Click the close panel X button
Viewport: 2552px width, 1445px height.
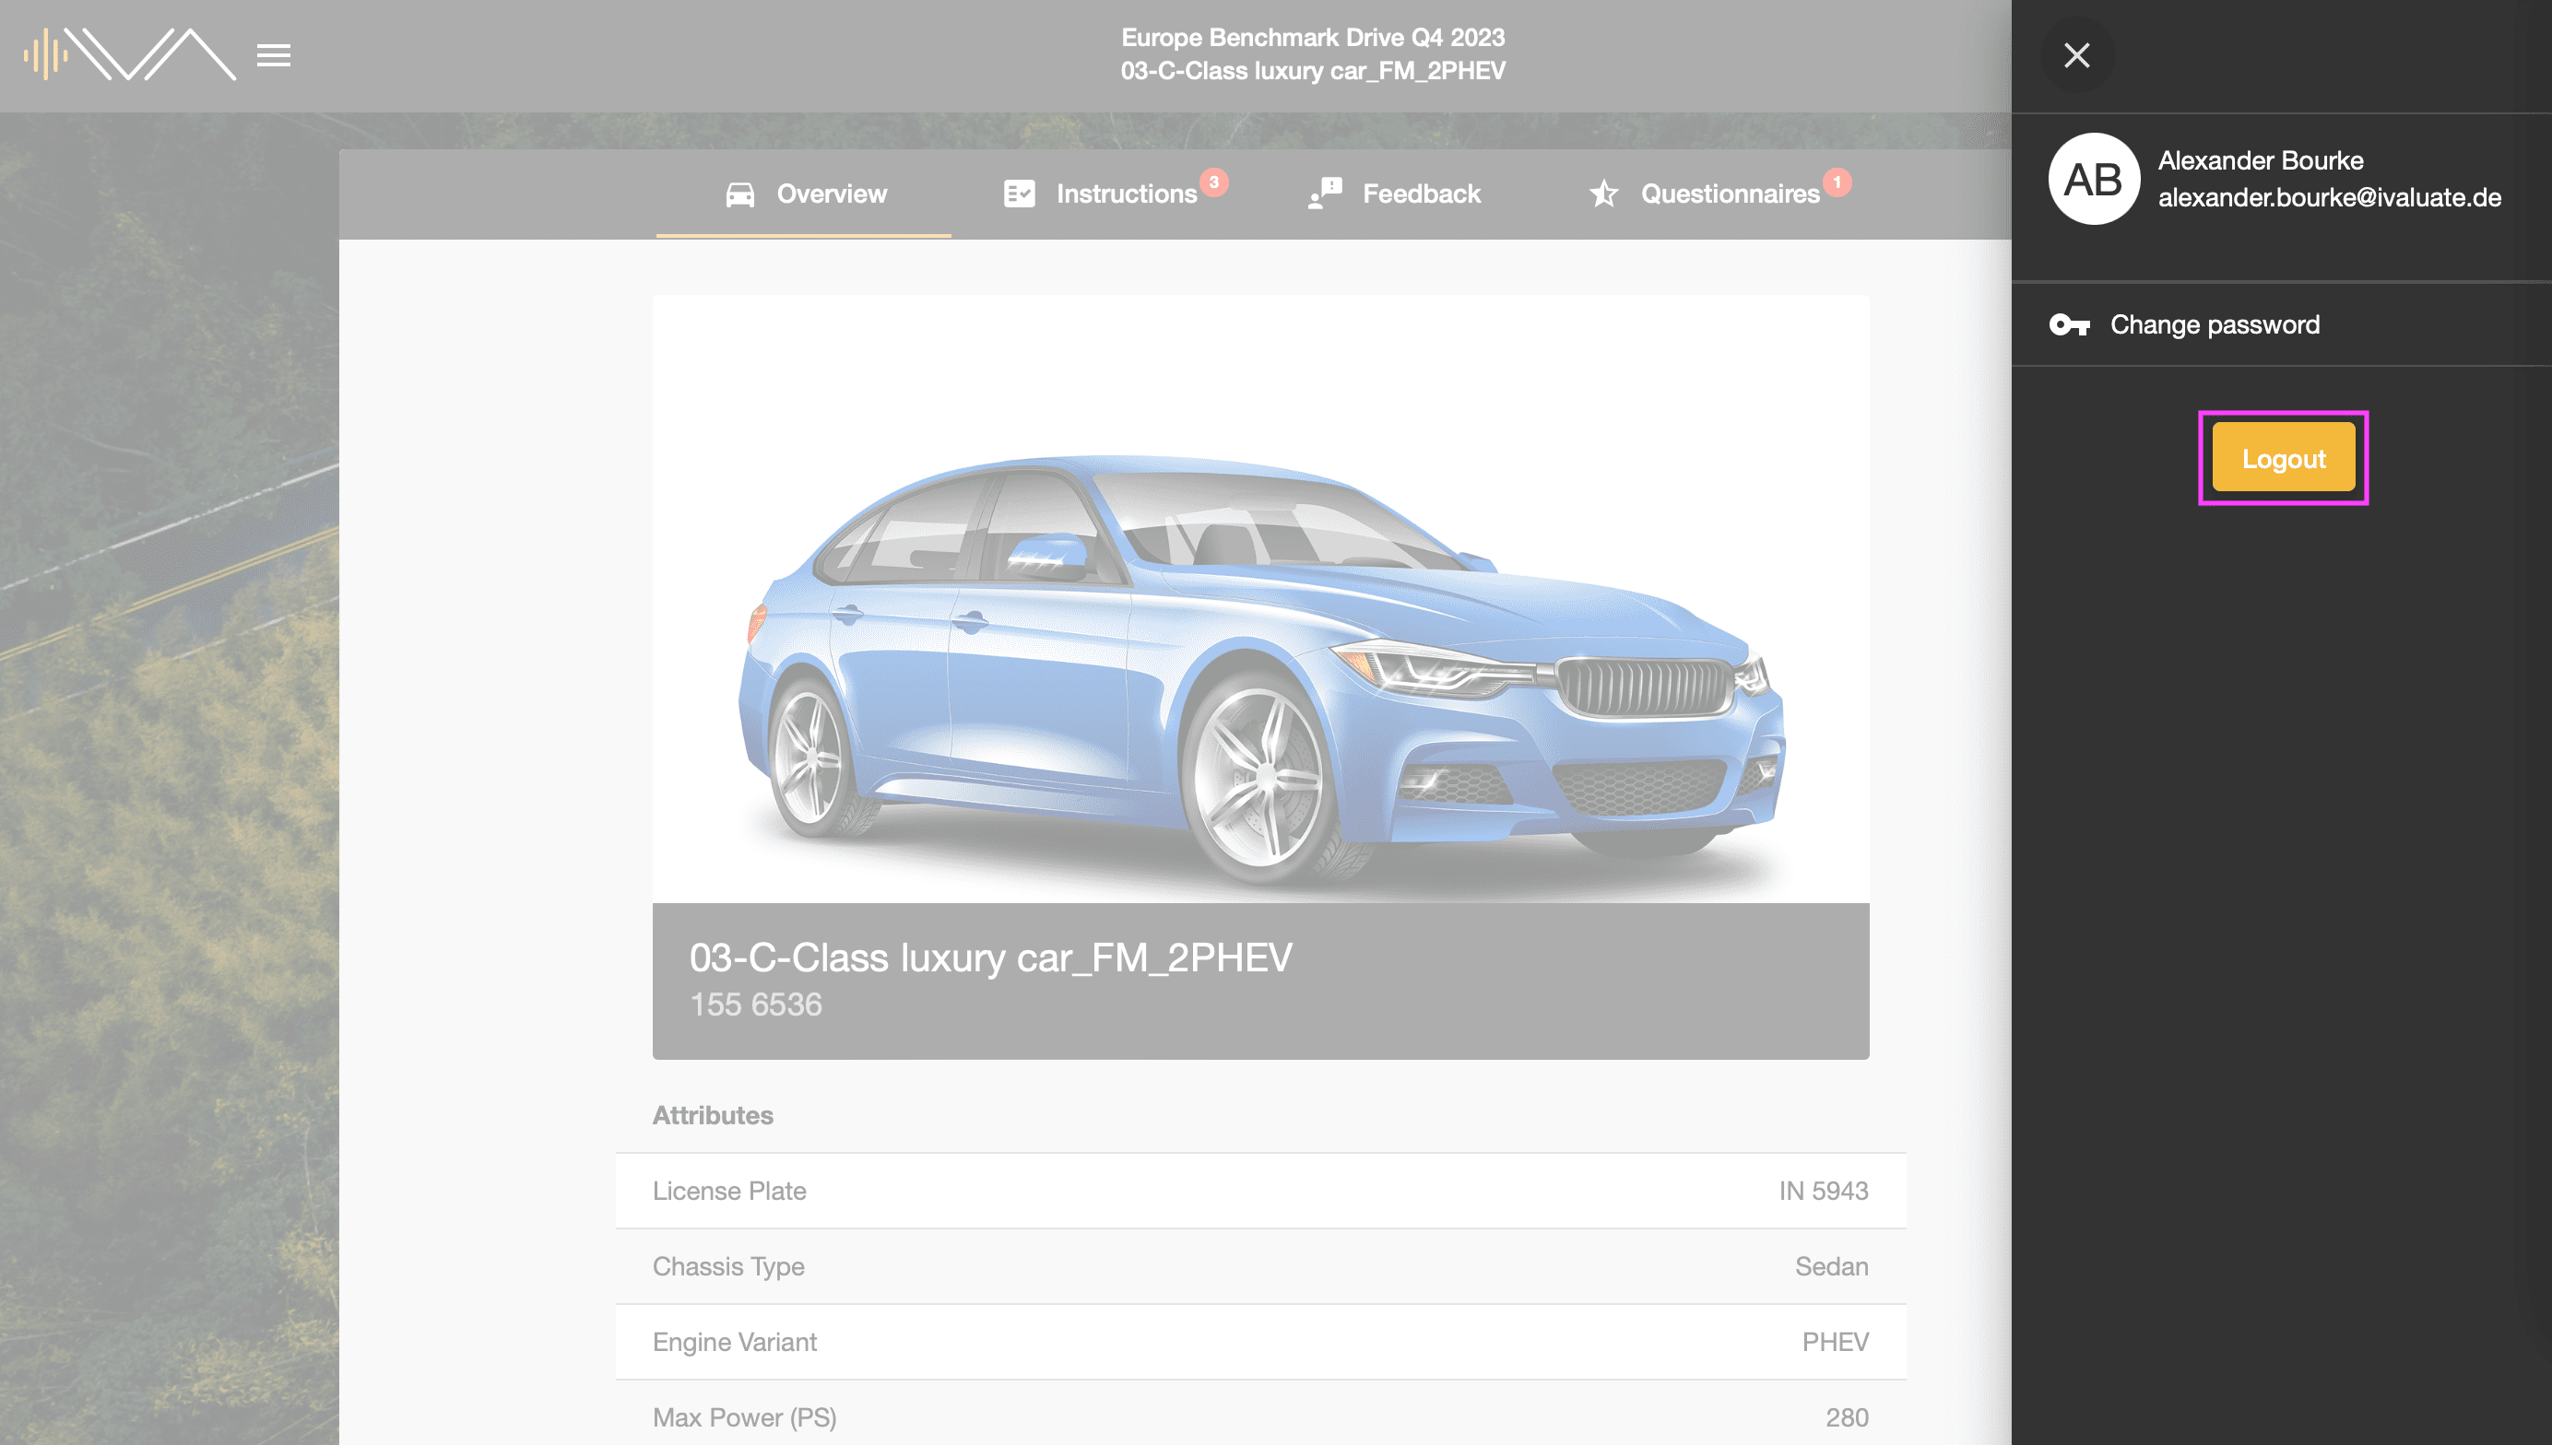2073,54
